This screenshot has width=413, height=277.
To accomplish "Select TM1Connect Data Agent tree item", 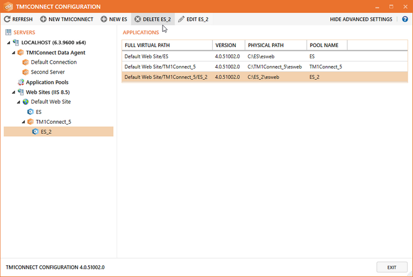I will (x=55, y=52).
